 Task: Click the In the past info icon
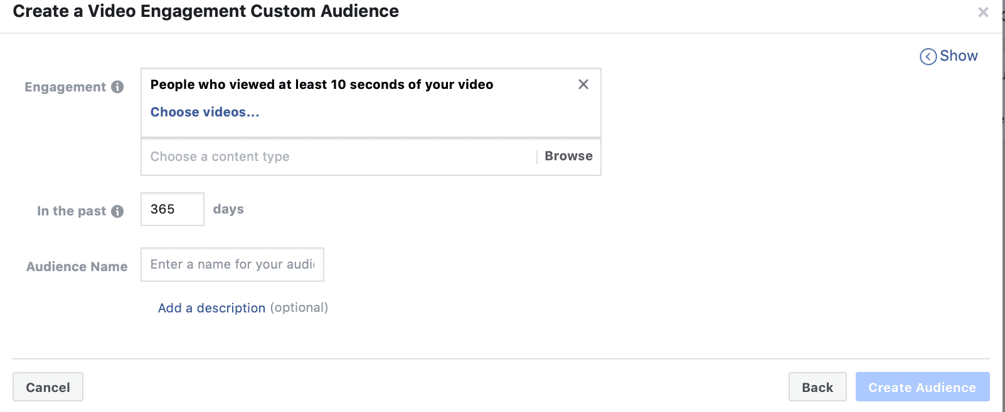coord(117,212)
